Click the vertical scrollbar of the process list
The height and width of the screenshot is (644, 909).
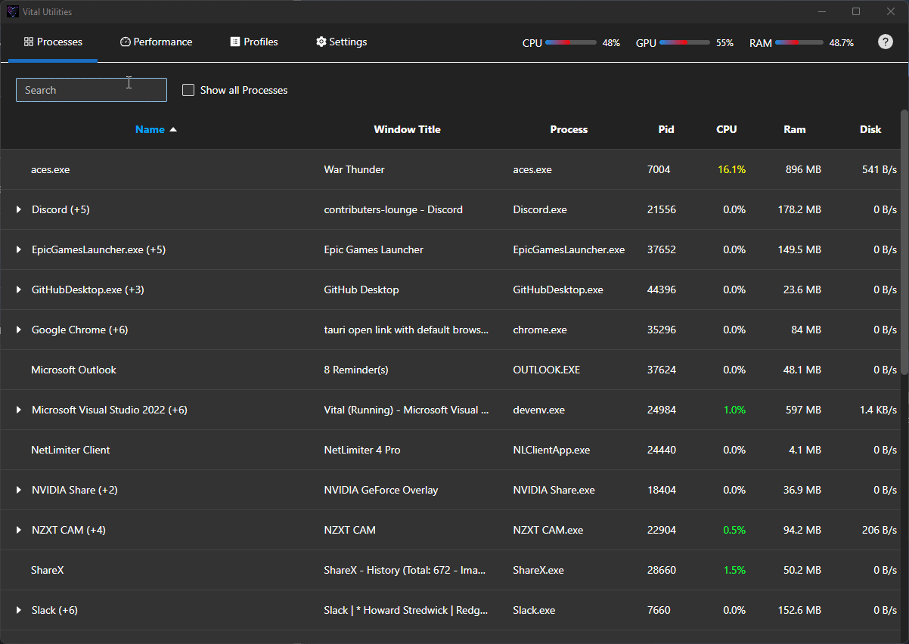904,242
